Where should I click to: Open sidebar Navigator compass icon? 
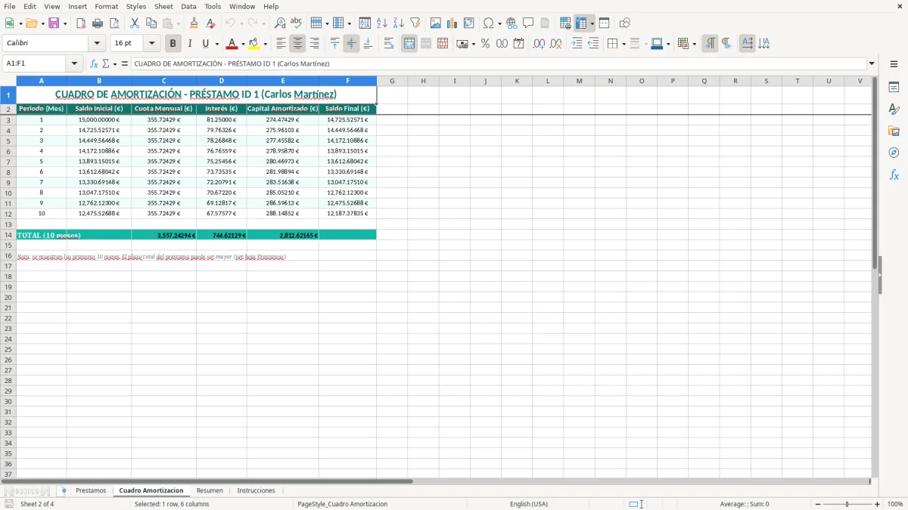894,153
